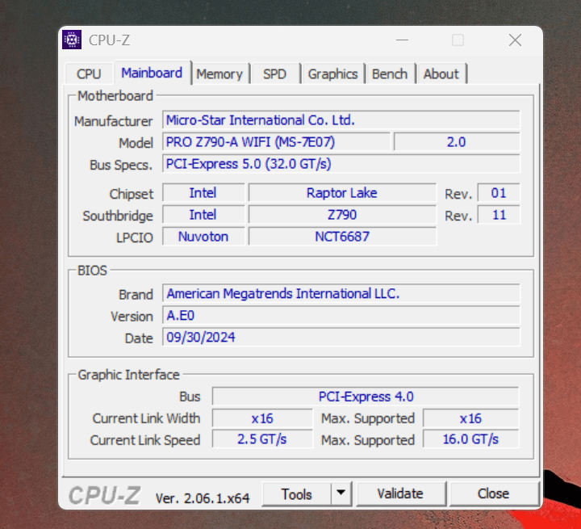Expand the Tools dropdown arrow
Image resolution: width=581 pixels, height=529 pixels.
click(341, 493)
